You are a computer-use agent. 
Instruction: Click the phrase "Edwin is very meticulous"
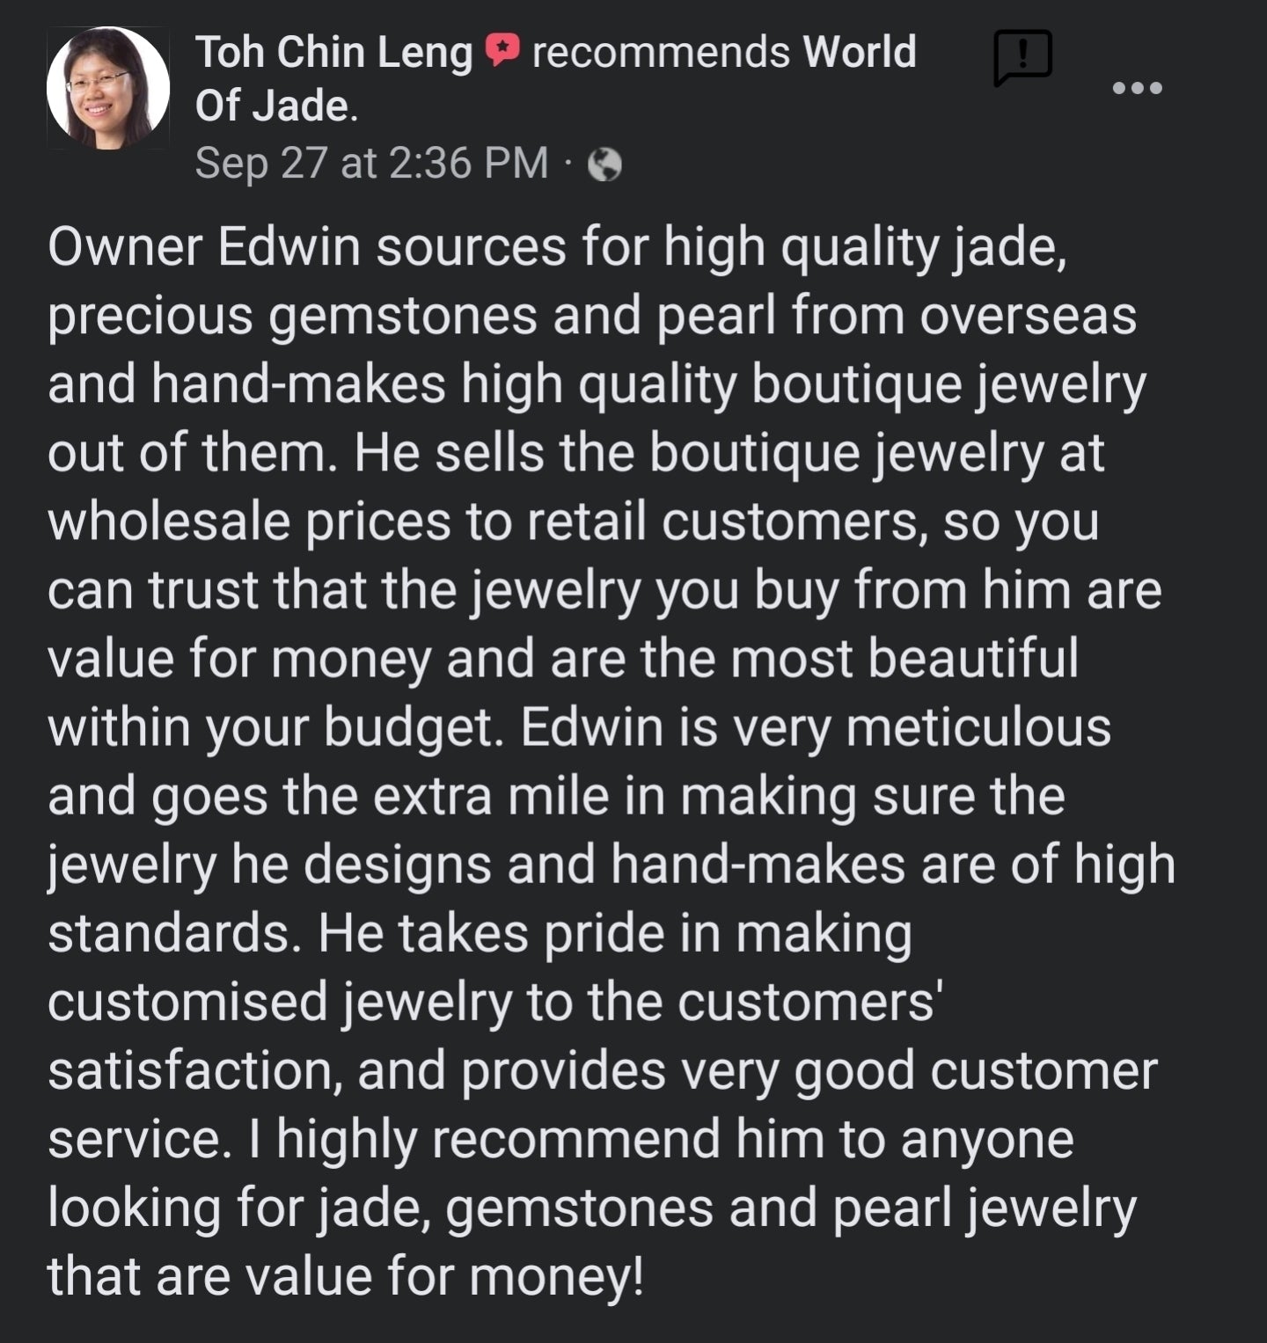coord(815,727)
